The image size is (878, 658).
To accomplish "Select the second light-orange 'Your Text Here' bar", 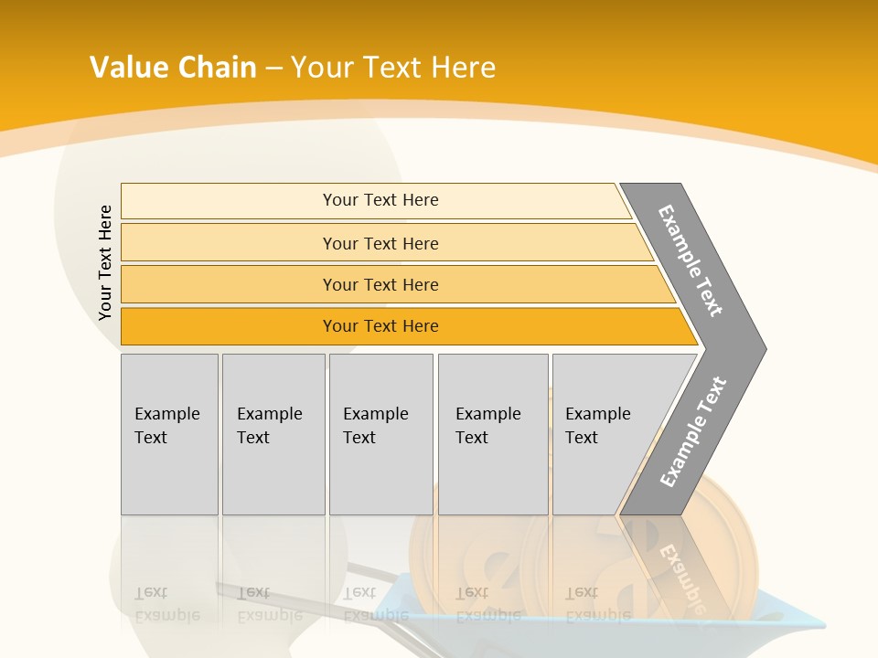I will [x=380, y=243].
